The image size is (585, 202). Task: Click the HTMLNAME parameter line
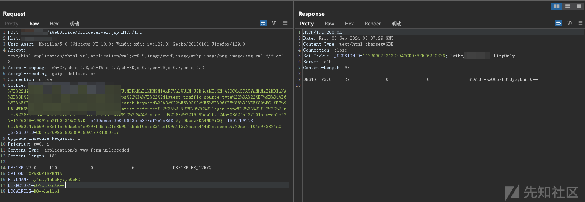point(45,180)
